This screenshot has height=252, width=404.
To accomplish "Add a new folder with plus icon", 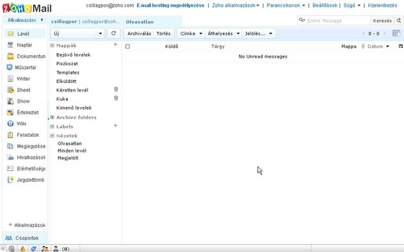I will click(116, 45).
